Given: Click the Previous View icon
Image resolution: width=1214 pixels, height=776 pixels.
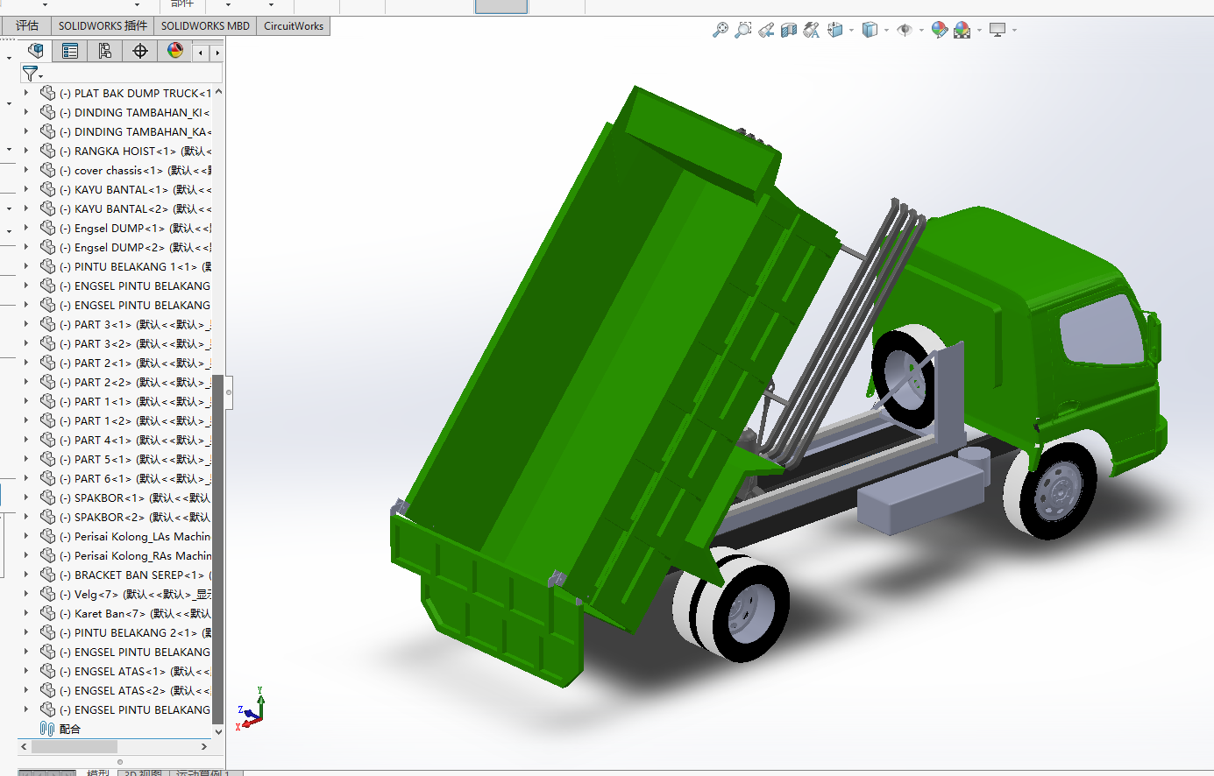Looking at the screenshot, I should [766, 30].
